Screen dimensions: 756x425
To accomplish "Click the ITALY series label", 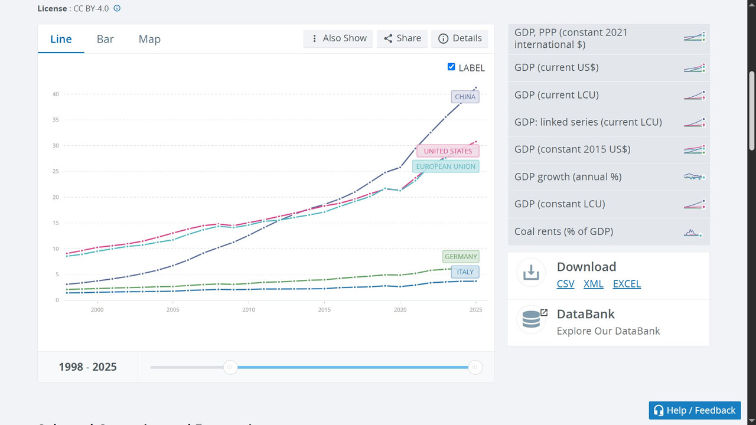I will [465, 272].
